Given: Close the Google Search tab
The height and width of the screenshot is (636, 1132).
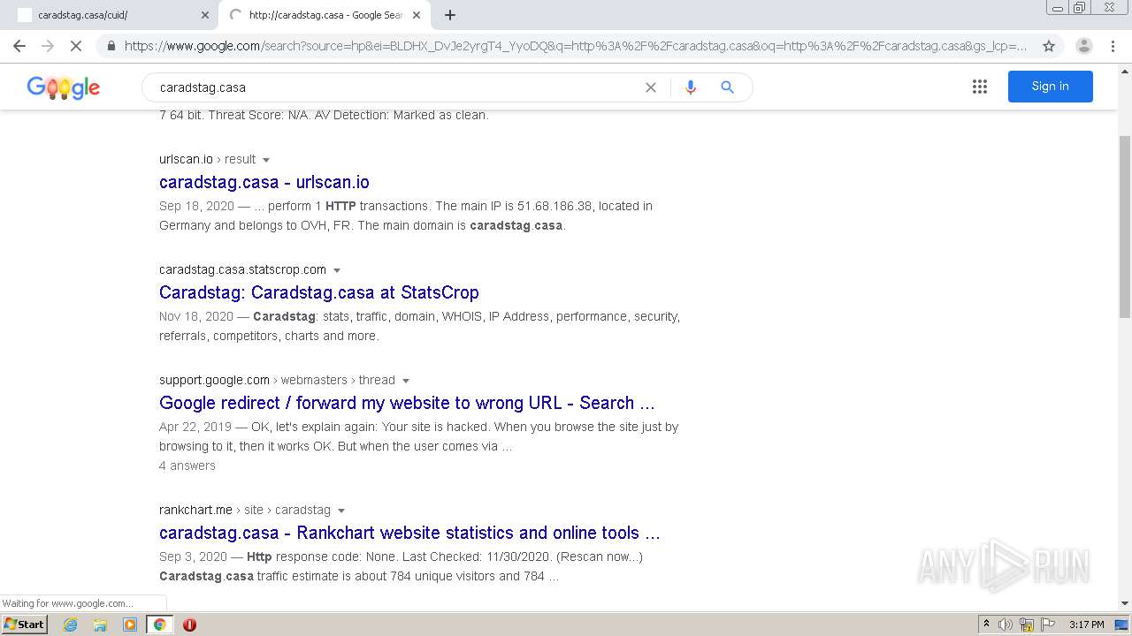Looking at the screenshot, I should [x=417, y=15].
